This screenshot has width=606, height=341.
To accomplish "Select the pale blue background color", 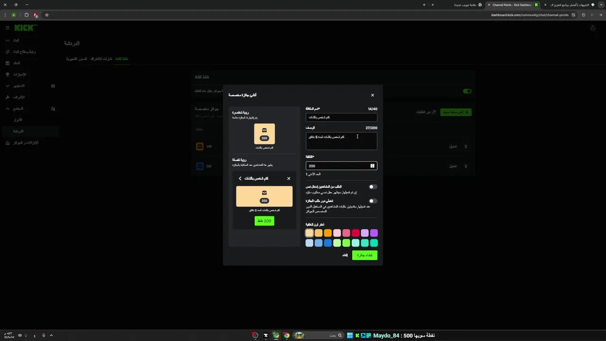I will tap(309, 243).
